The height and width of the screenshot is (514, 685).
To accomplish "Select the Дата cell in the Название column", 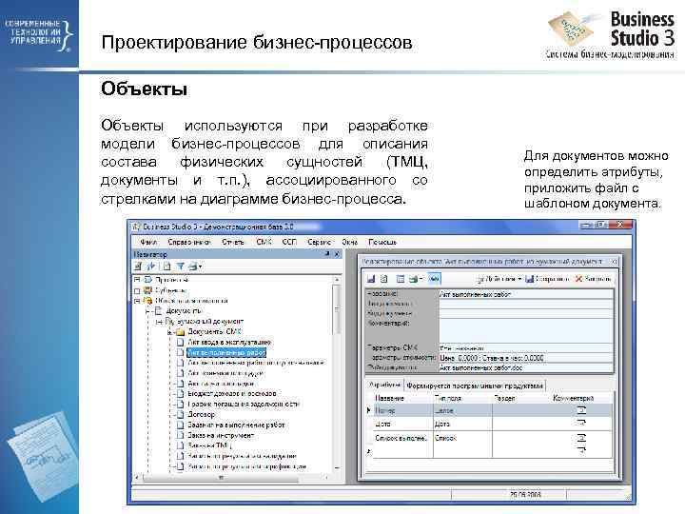I will point(402,424).
